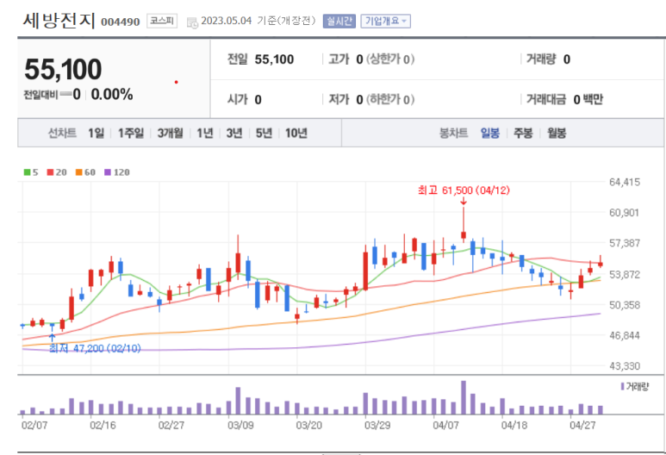The width and height of the screenshot is (666, 455).
Task: Click the 02/27 date axis label
Action: point(171,425)
